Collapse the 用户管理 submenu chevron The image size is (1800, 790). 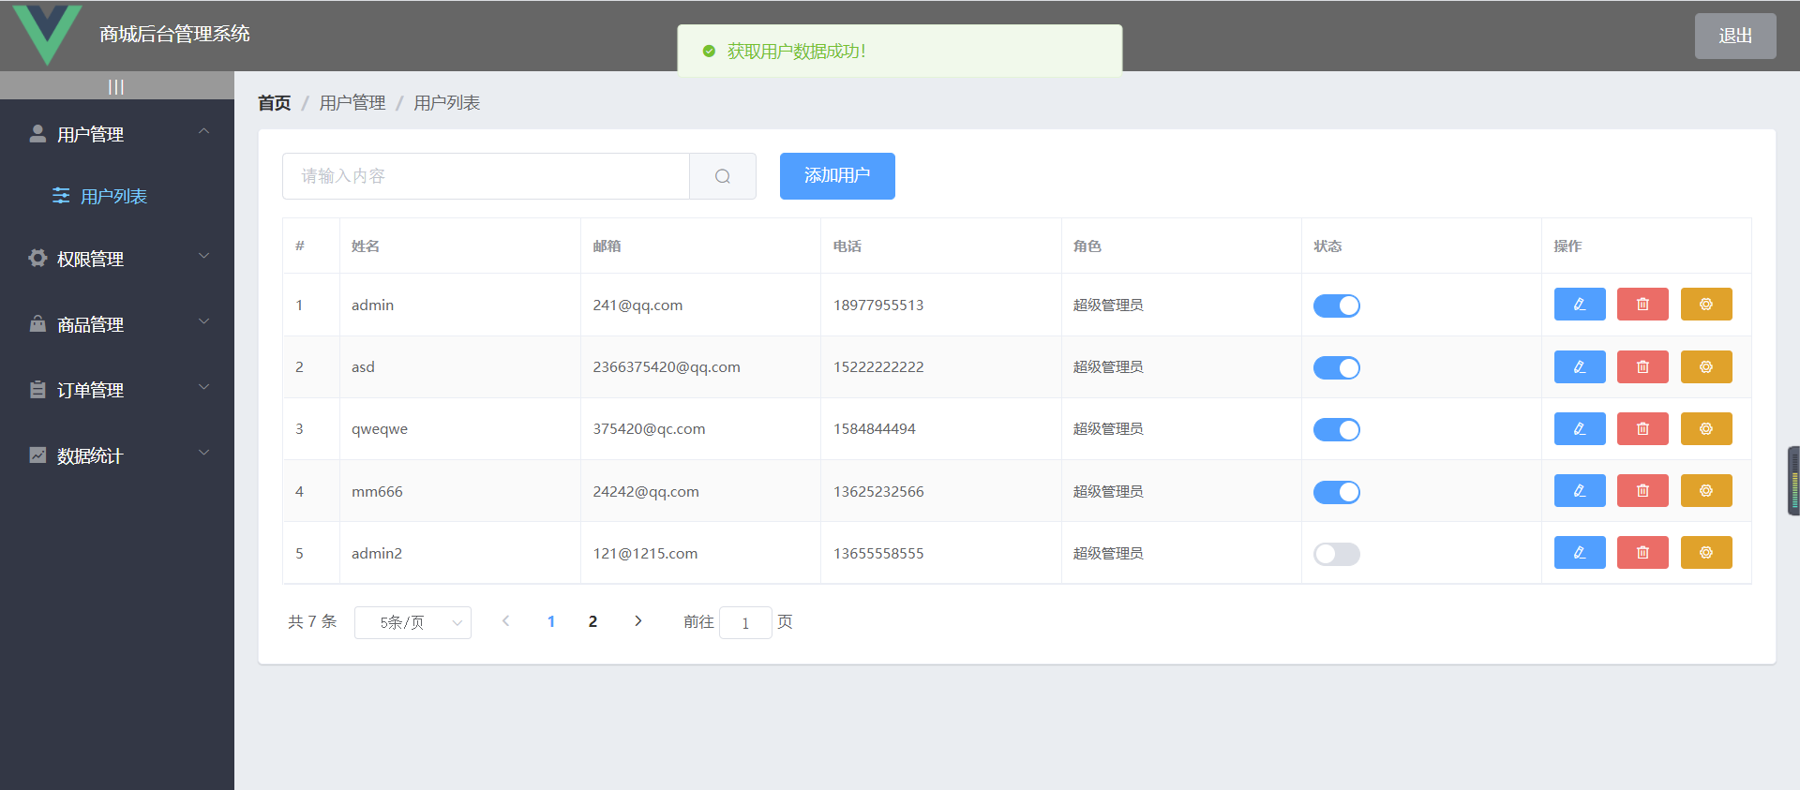204,132
